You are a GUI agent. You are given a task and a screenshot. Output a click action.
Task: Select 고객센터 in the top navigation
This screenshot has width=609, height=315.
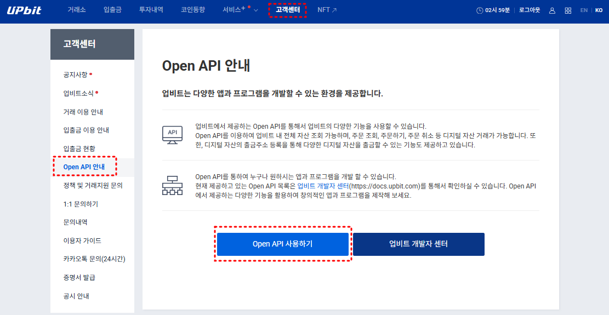click(x=288, y=10)
